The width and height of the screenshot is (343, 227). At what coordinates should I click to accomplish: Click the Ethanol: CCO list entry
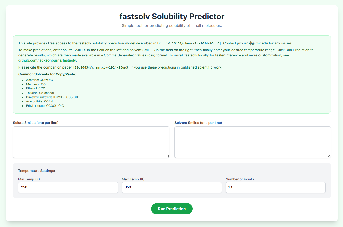36,88
